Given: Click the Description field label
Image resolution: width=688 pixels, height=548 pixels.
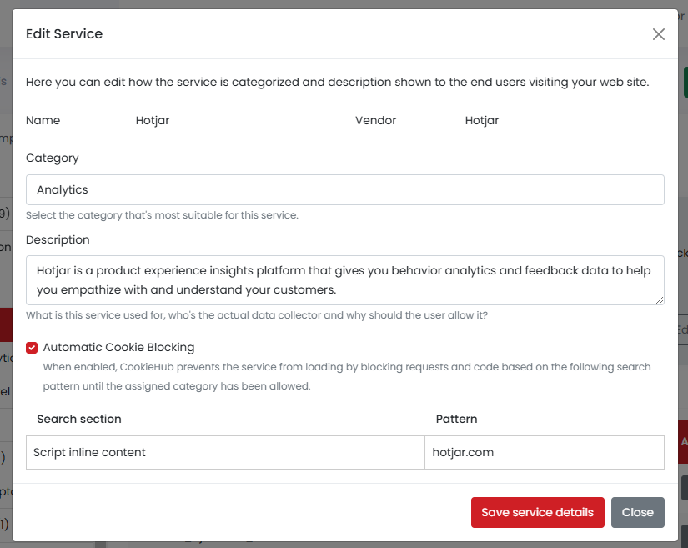Looking at the screenshot, I should click(x=58, y=240).
